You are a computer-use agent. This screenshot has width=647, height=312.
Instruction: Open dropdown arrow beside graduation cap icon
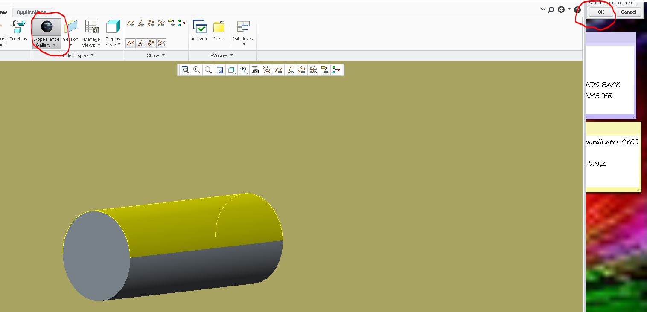click(x=569, y=9)
